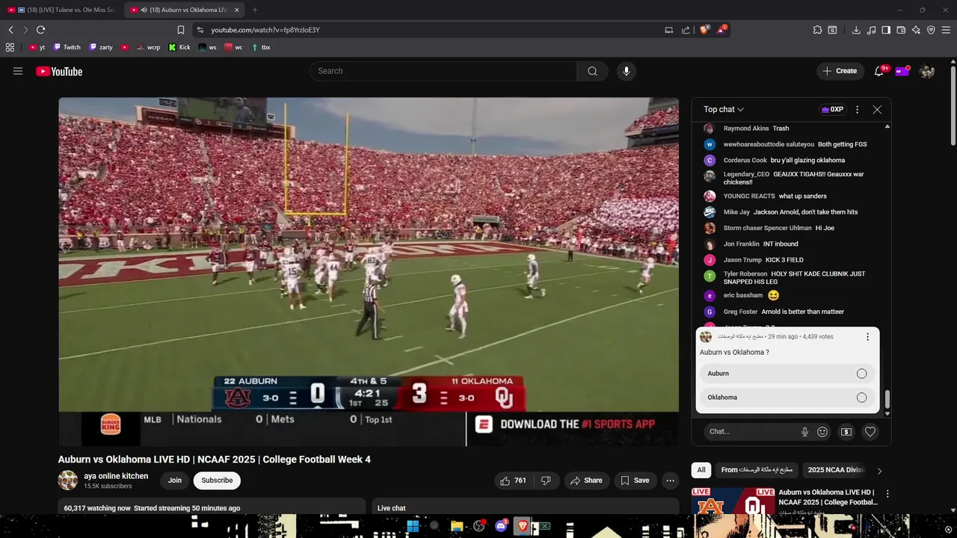Screen dimensions: 957x538
Task: Subscribe to aya online kitchen
Action: click(217, 480)
